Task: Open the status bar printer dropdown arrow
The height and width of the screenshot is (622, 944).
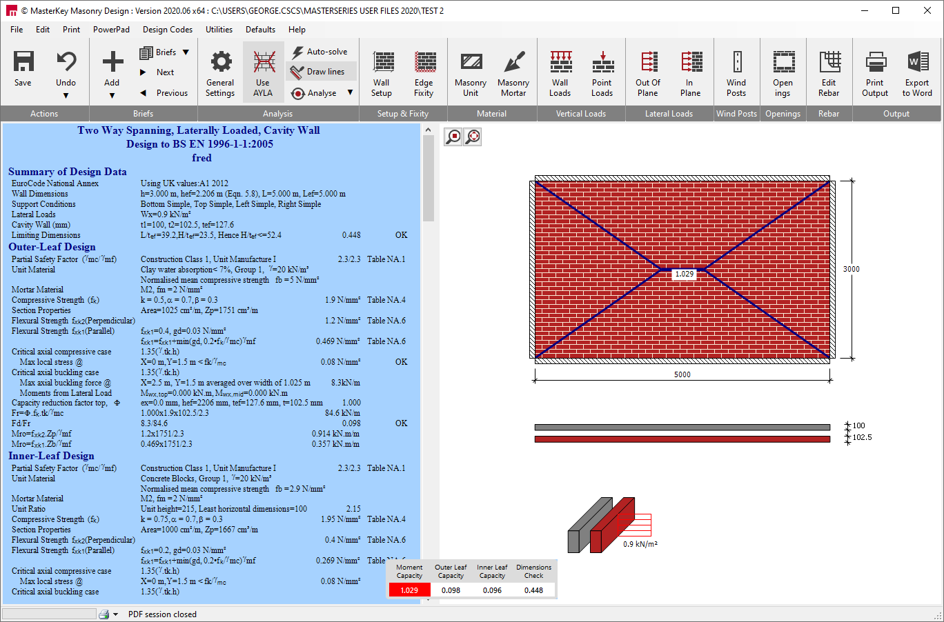Action: pos(116,614)
